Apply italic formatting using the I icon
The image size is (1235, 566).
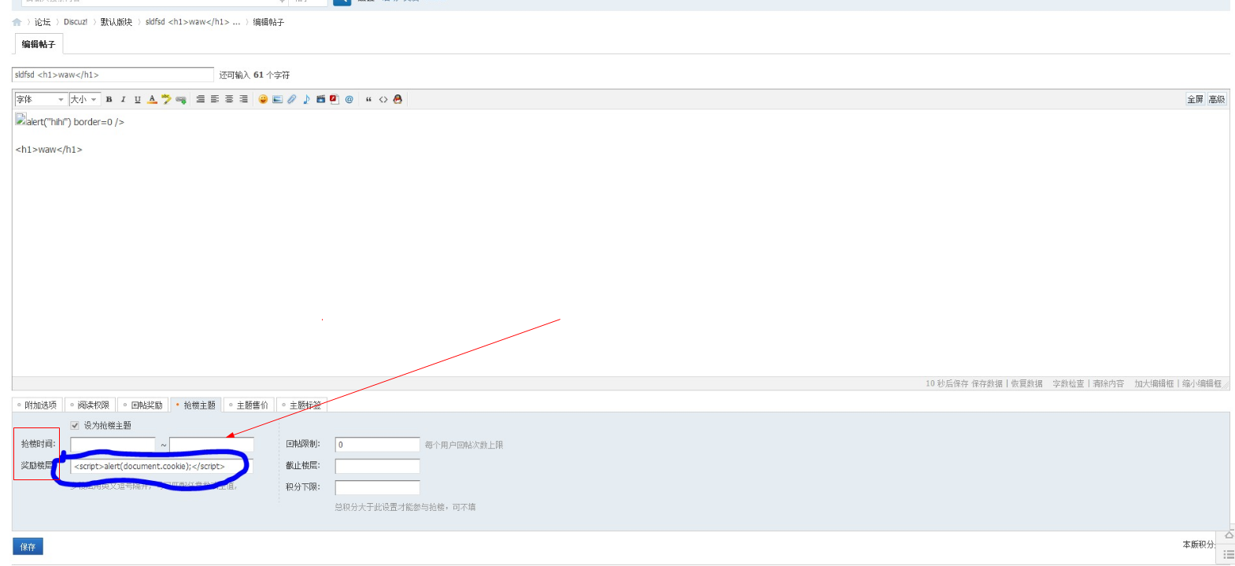coord(123,99)
